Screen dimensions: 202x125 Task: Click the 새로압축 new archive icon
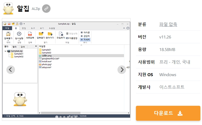30,34
